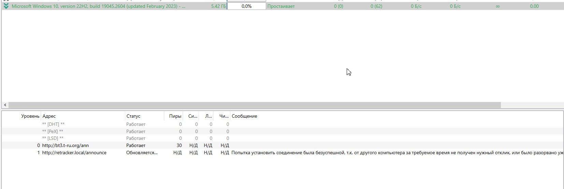Image resolution: width=564 pixels, height=189 pixels.
Task: Click the Сообщение column header
Action: pos(244,116)
